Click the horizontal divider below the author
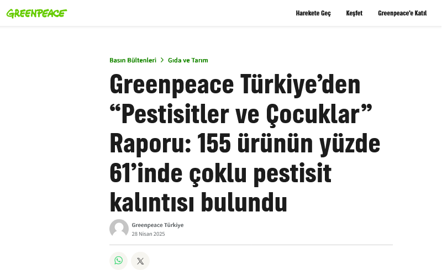Screen dimensions: 442x270 coord(251,245)
